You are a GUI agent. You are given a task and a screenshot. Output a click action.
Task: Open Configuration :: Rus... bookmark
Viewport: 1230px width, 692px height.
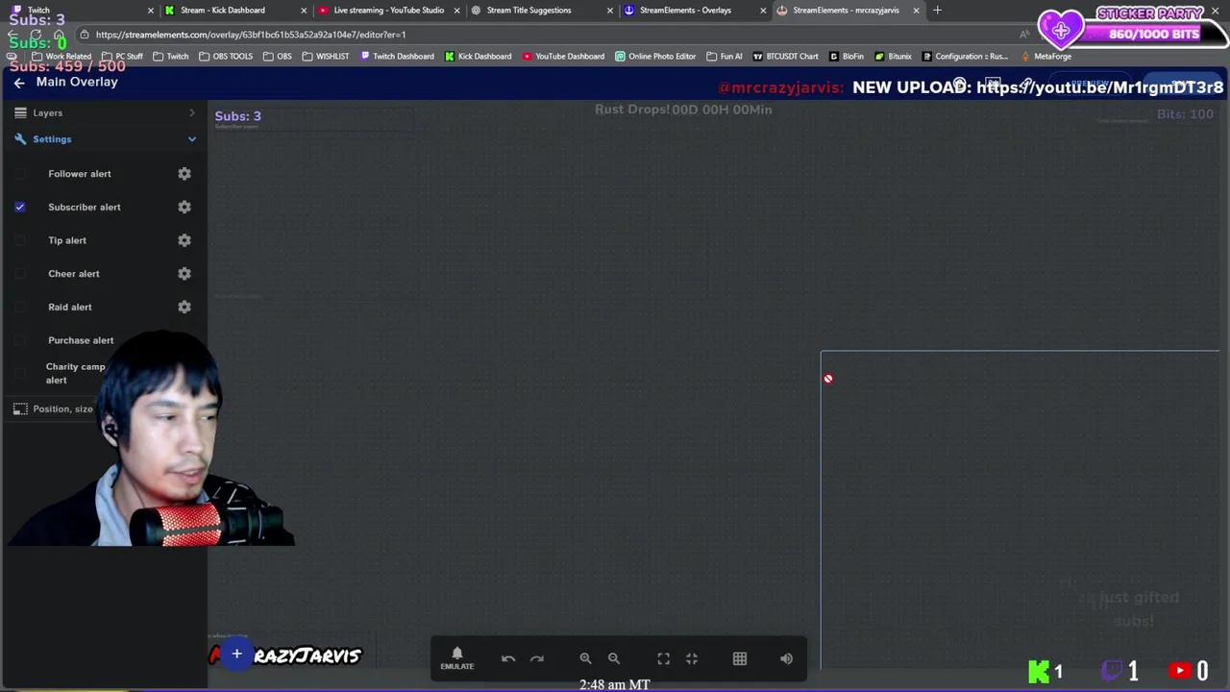coord(965,56)
